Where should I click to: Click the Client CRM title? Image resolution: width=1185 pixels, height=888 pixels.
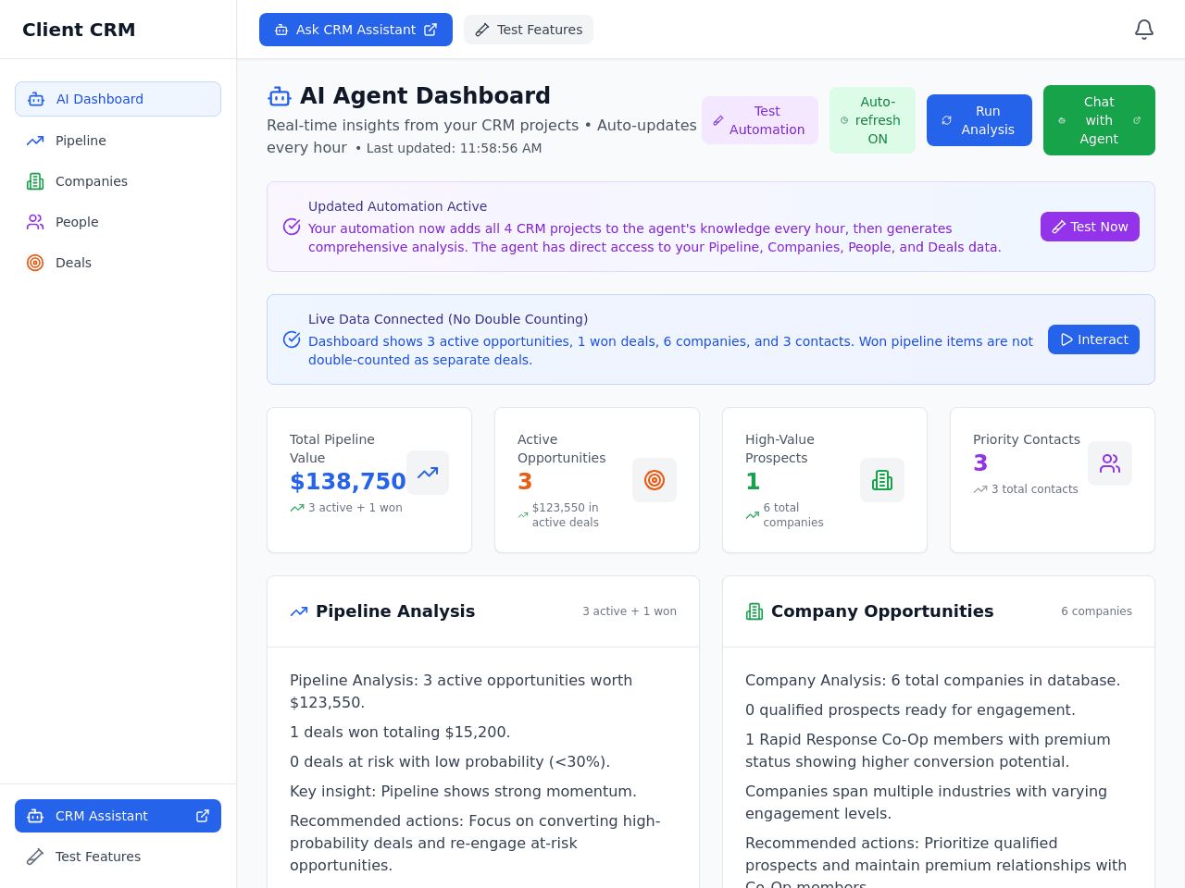point(79,30)
